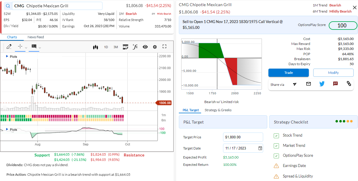Click the Relative Strength 7/10 value
Image resolution: width=358 pixels, height=181 pixels.
click(x=168, y=20)
